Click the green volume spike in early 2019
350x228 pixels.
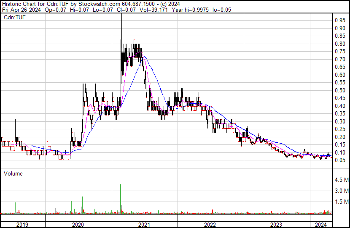coord(15,208)
